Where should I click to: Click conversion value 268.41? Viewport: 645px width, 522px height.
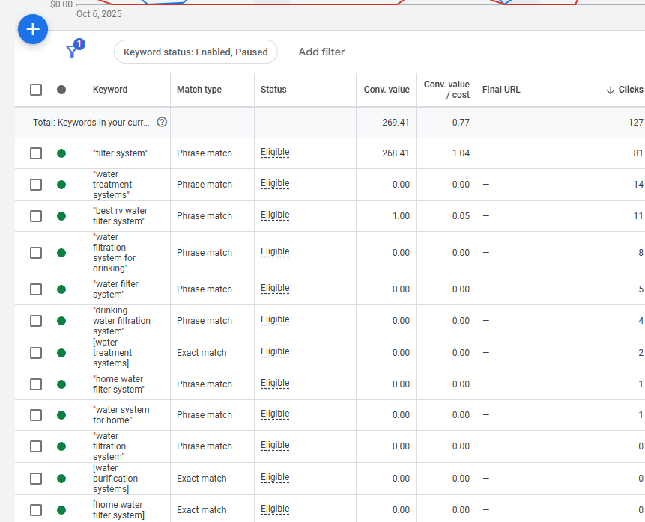coord(396,153)
